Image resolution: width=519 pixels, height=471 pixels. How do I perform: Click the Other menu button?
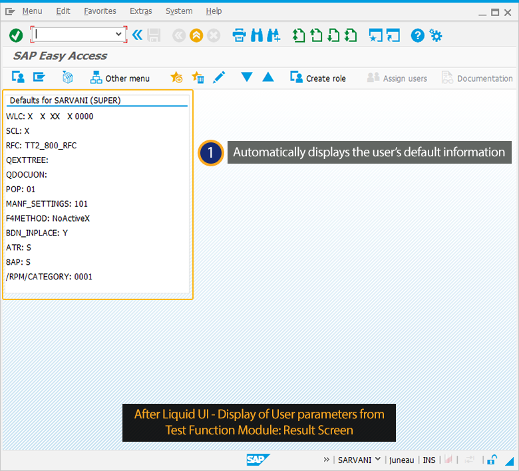120,78
